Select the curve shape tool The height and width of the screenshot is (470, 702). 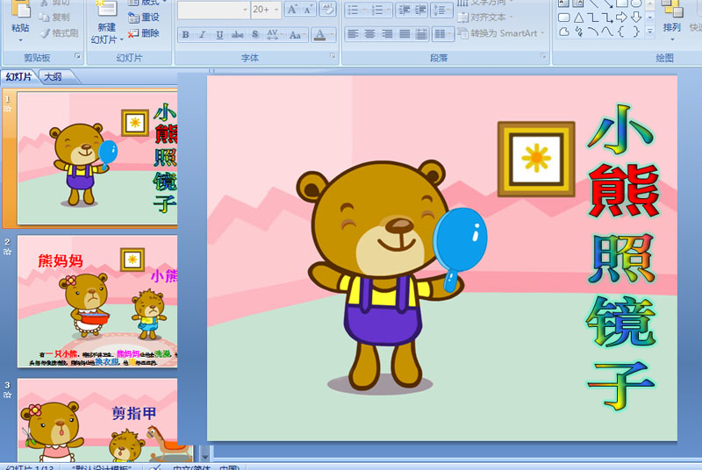(607, 32)
